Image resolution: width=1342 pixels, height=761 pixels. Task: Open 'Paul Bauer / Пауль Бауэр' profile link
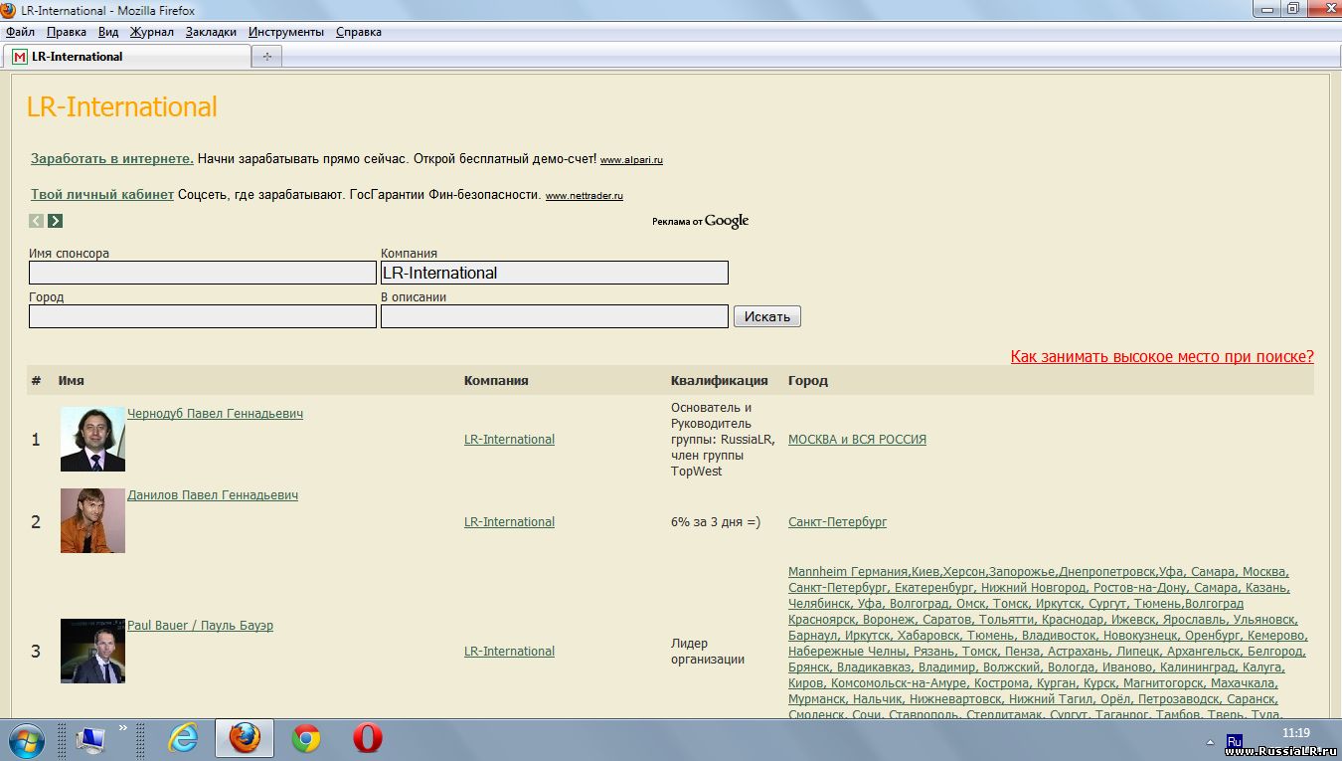[x=200, y=626]
